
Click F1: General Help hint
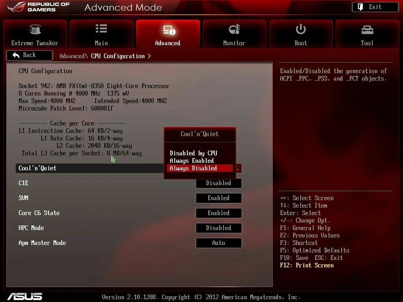point(305,228)
